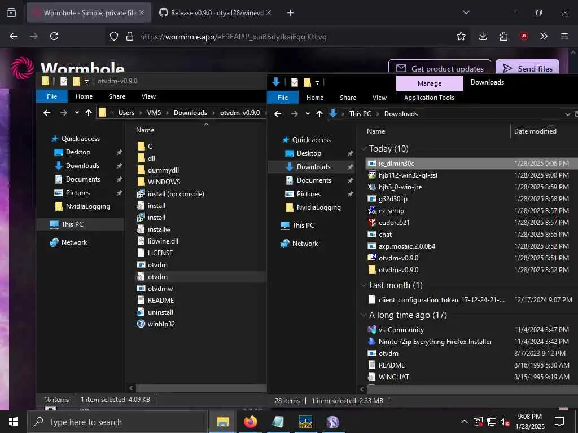Screen dimensions: 578x433
Task: Select Documents in otvdm window sidebar
Action: (83, 179)
